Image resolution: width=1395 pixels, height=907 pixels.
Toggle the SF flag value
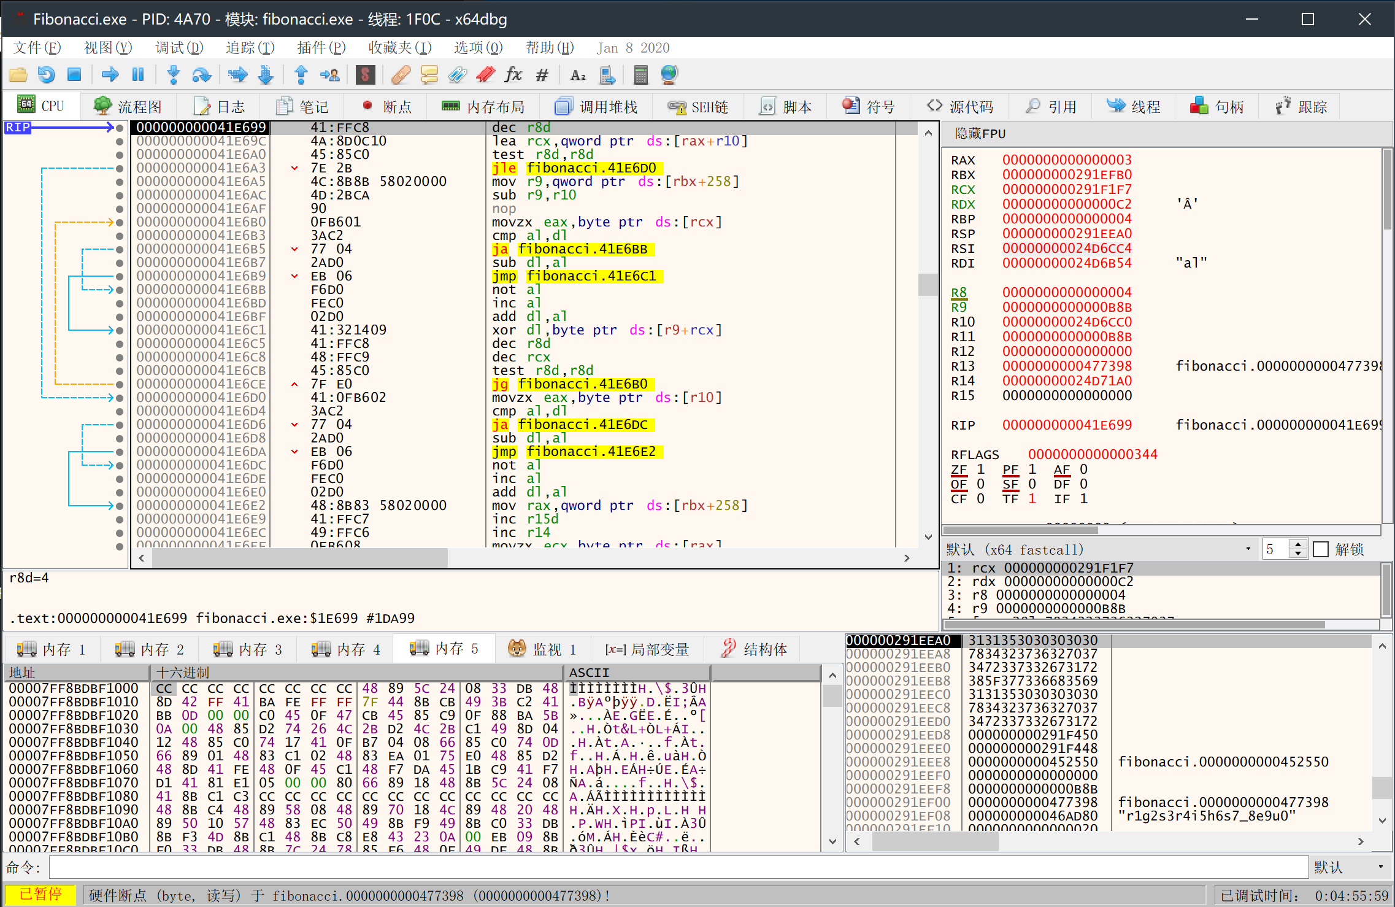coord(1032,484)
